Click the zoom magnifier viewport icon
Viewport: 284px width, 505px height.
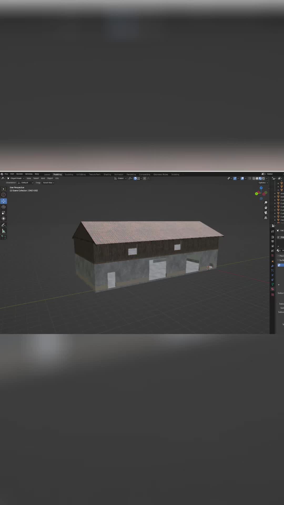tap(266, 203)
